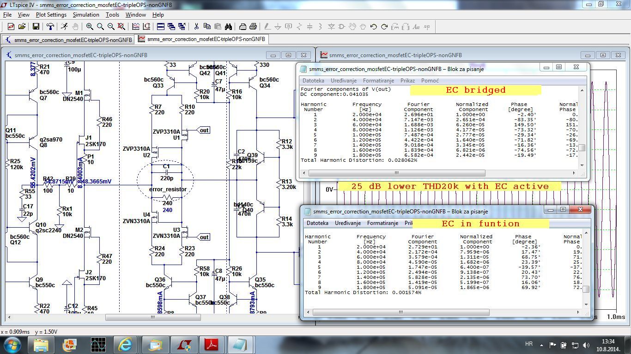Click the Open file toolbar icon
Screen dimensions: 631x354
21,27
